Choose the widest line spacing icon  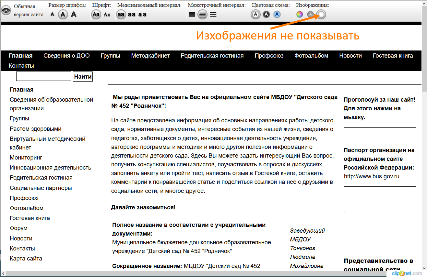pos(213,14)
